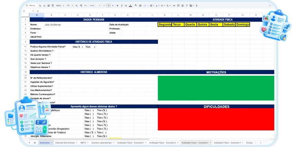Open the zoom percentage dropdown
This screenshot has width=298, height=147.
60,6
